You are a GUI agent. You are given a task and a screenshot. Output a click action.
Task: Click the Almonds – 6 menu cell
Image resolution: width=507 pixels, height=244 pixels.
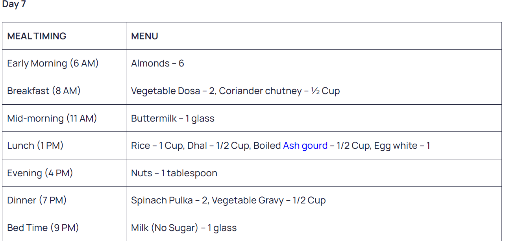[x=314, y=63]
